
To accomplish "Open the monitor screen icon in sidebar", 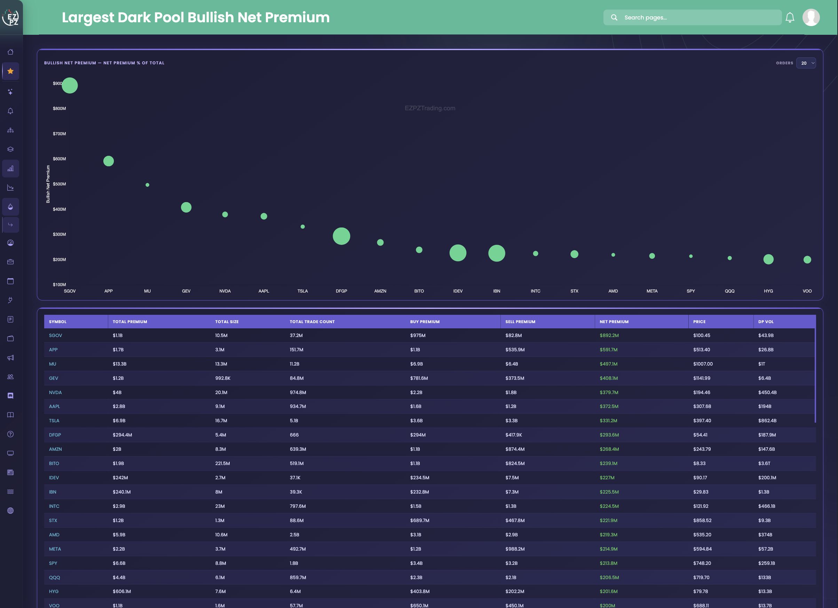I will click(10, 453).
